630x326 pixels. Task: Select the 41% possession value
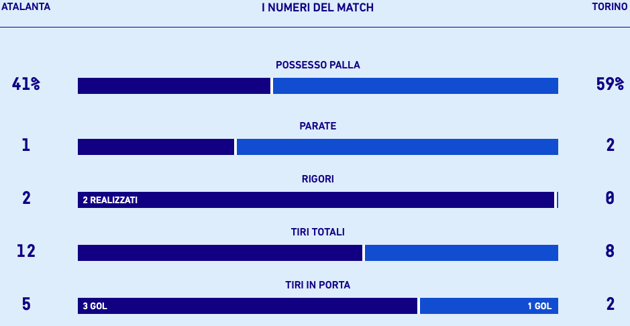tap(26, 85)
